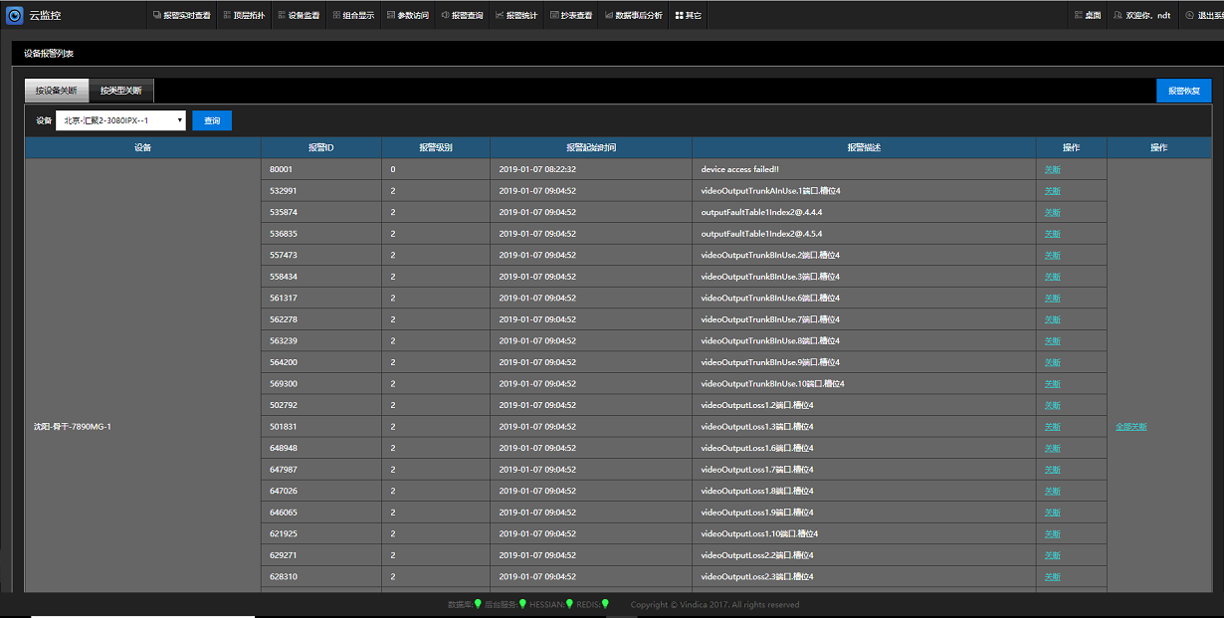Image resolution: width=1224 pixels, height=618 pixels.
Task: Switch to the 按类型关断 tab
Action: tap(120, 91)
